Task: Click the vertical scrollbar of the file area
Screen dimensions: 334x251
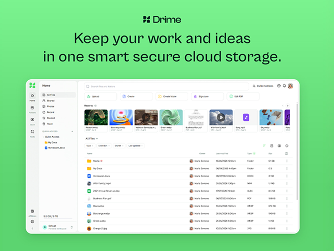Action: pos(297,151)
